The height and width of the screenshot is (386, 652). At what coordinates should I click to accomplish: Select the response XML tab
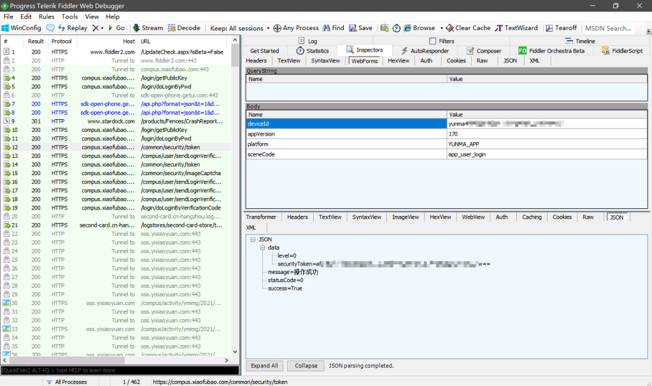point(251,228)
